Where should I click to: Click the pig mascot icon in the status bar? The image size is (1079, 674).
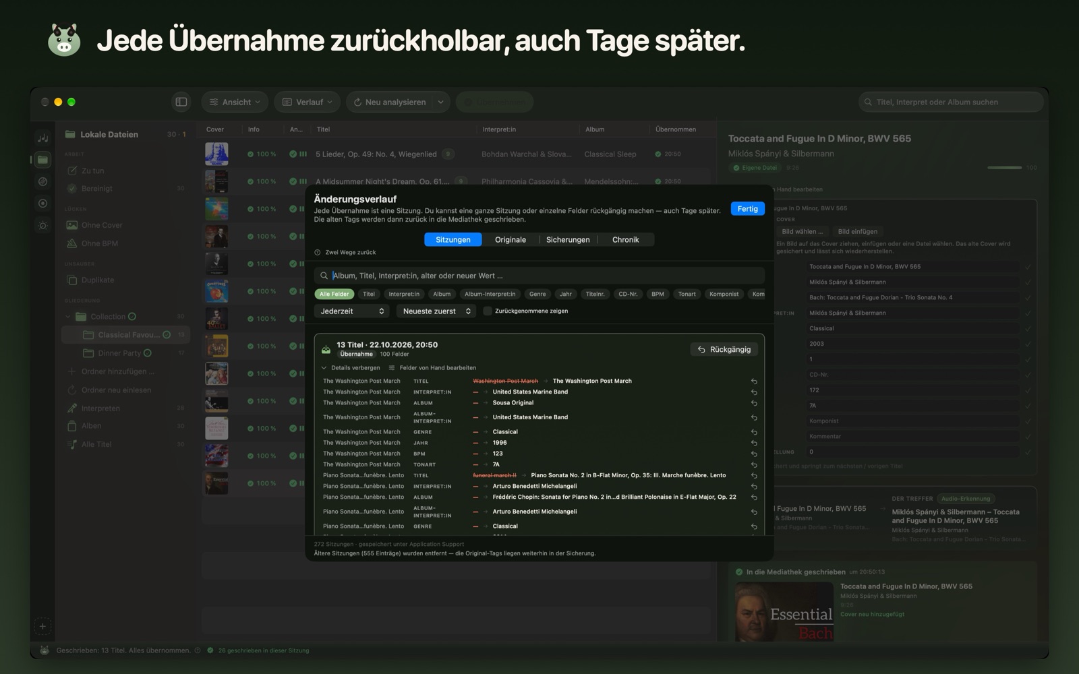coord(45,650)
